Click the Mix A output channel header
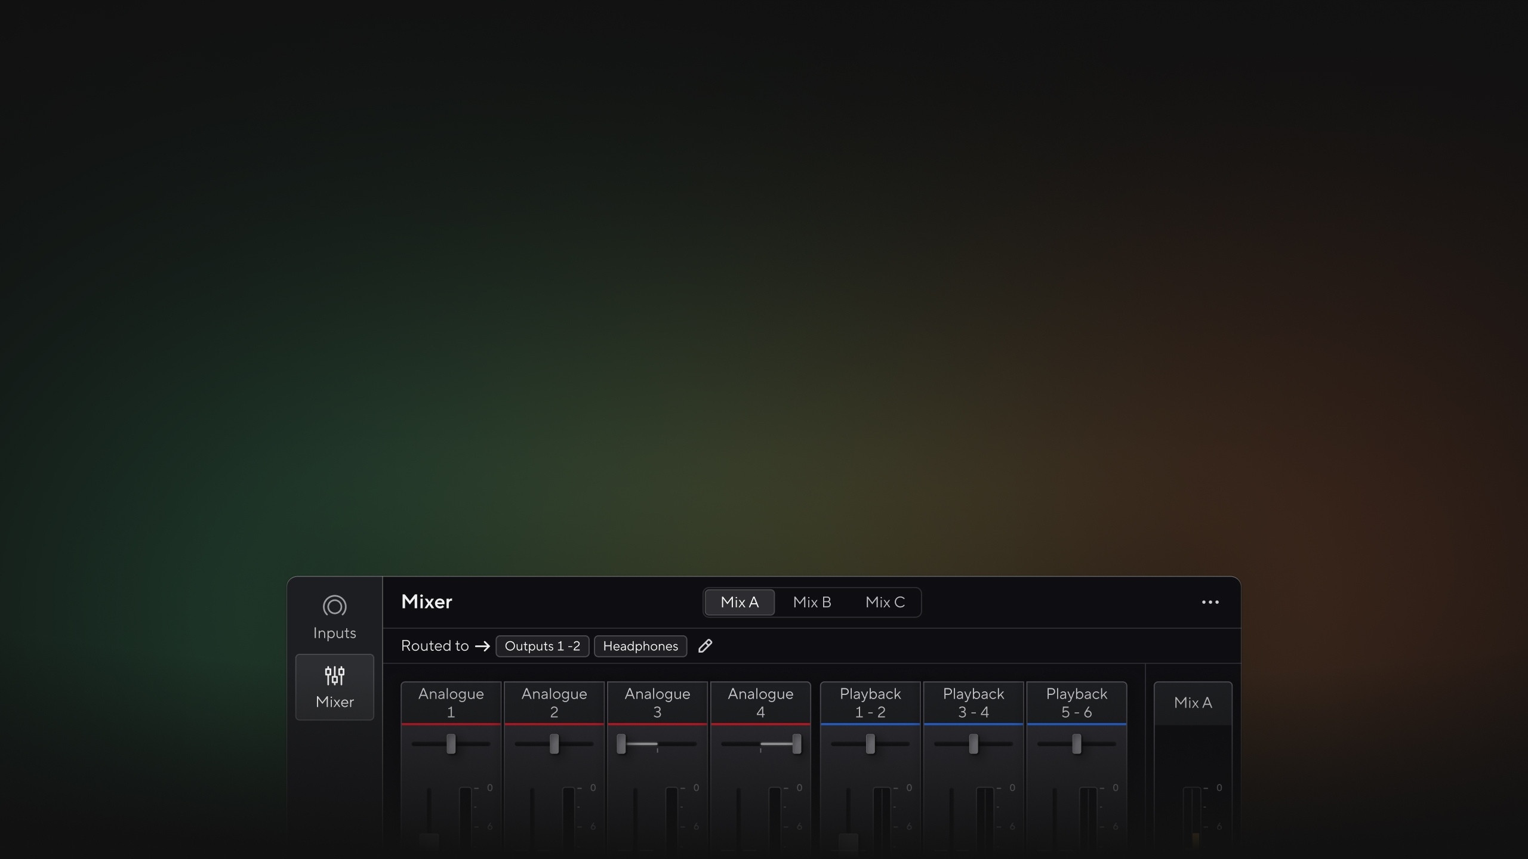1528x859 pixels. (x=1193, y=703)
